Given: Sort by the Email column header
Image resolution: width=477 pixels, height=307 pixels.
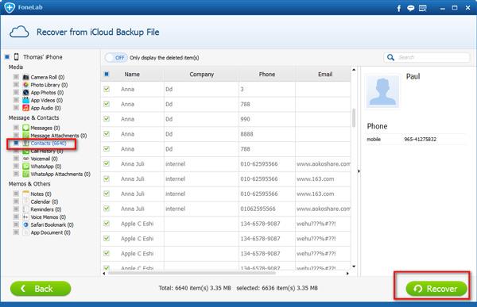Looking at the screenshot, I should tap(325, 74).
